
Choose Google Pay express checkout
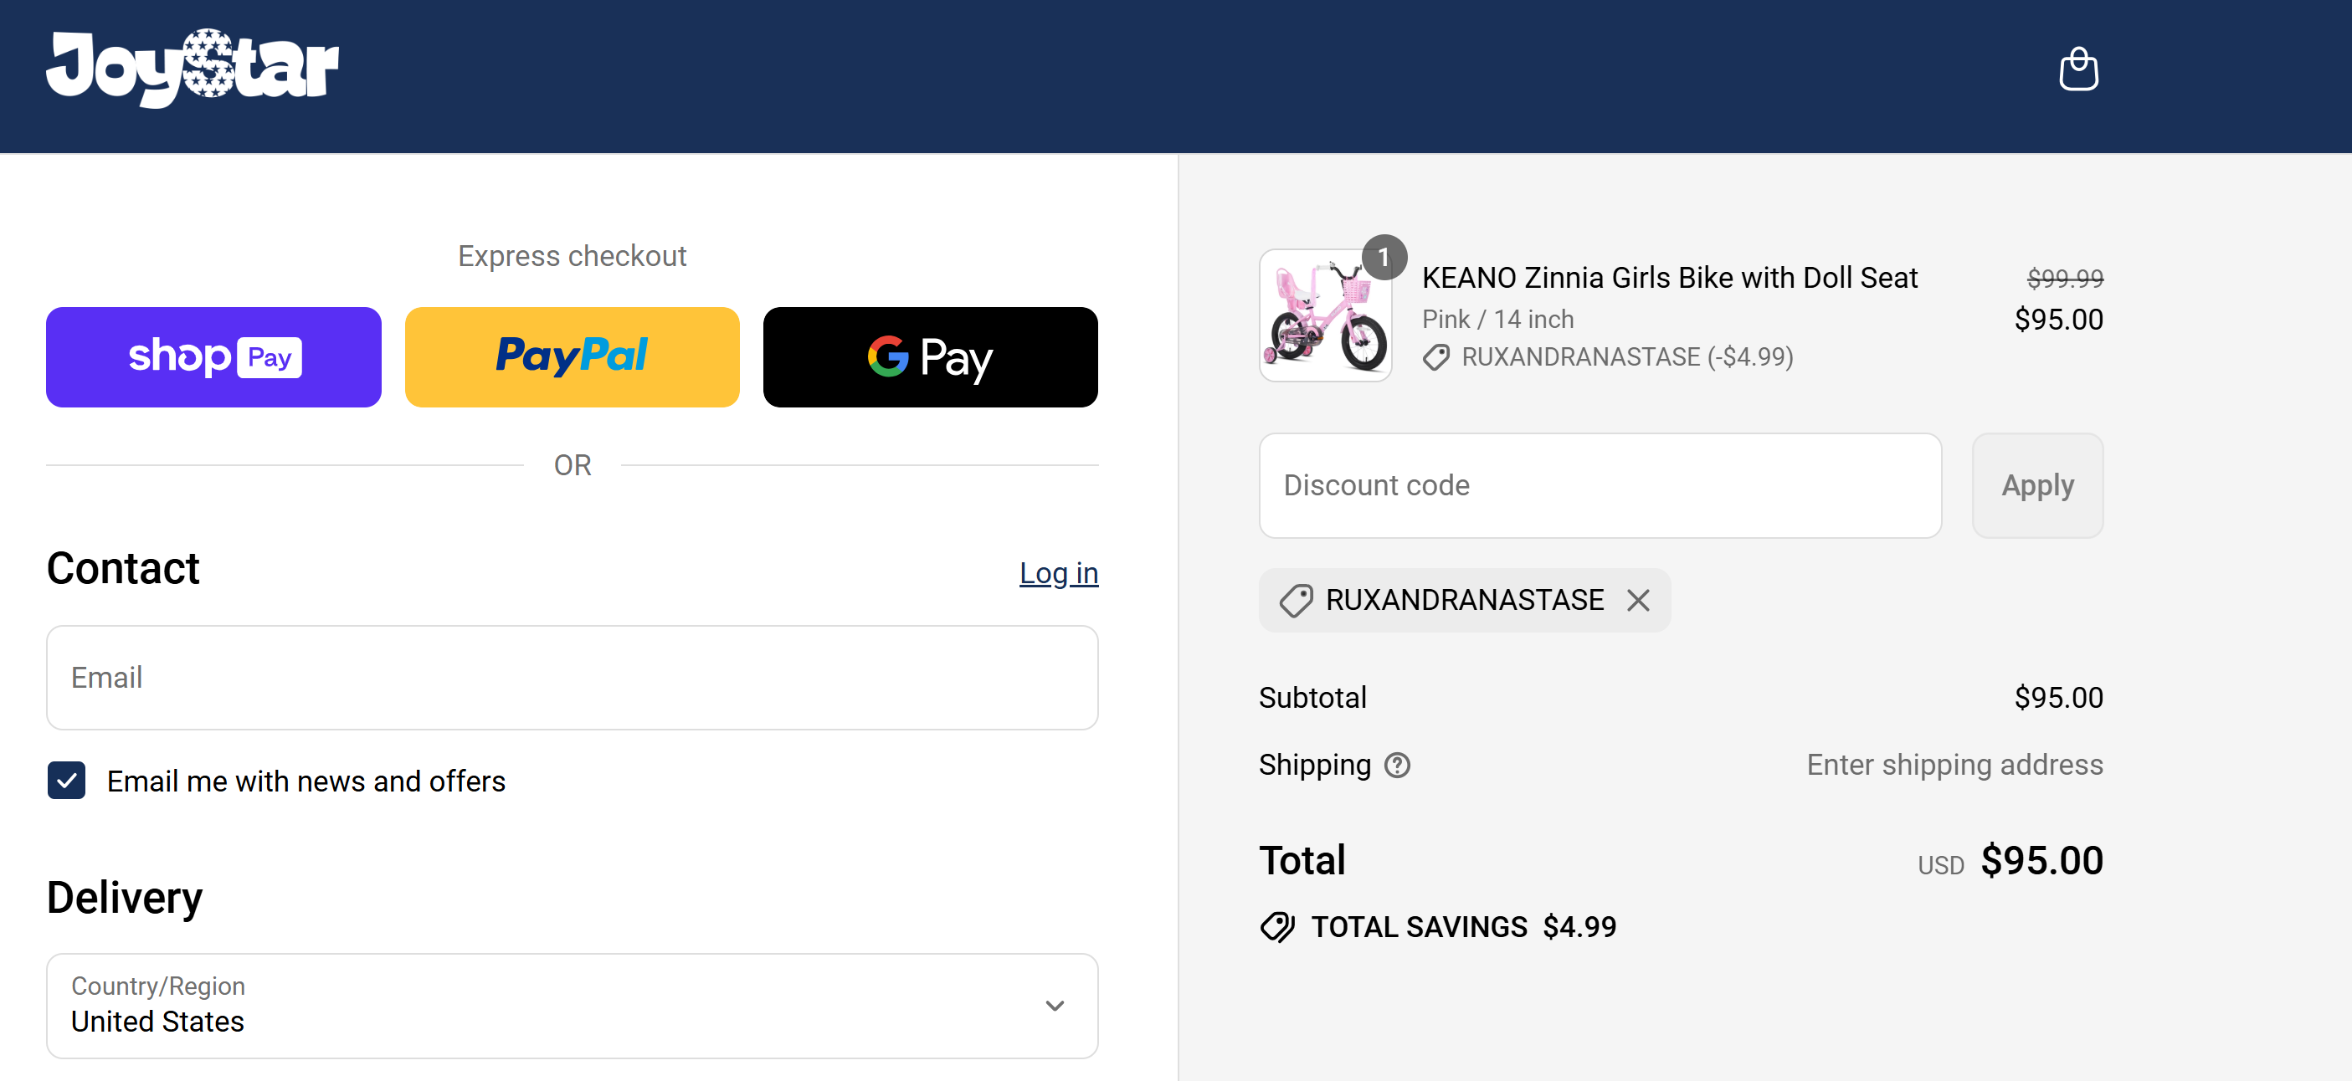[x=931, y=357]
